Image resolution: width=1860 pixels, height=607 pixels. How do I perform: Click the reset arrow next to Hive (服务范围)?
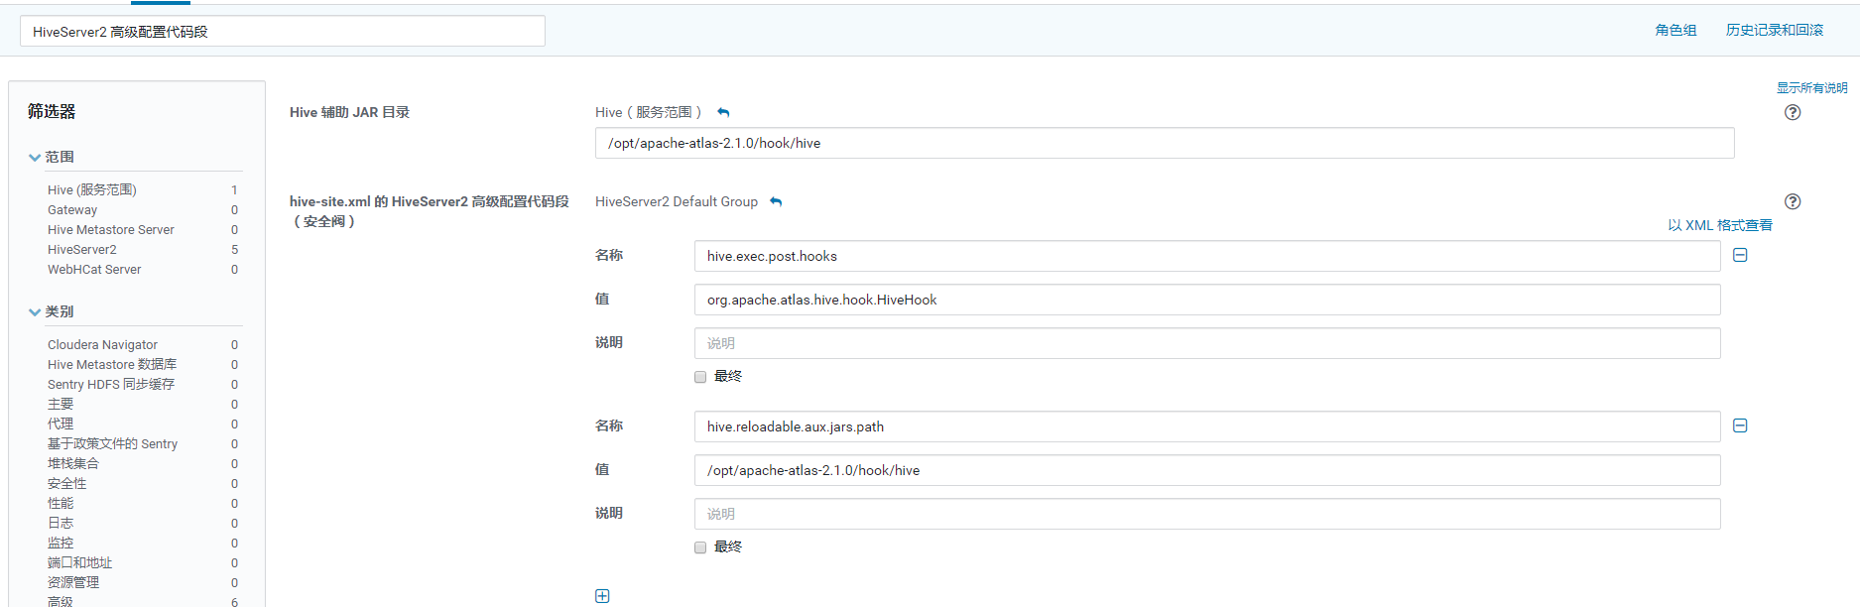click(x=723, y=113)
